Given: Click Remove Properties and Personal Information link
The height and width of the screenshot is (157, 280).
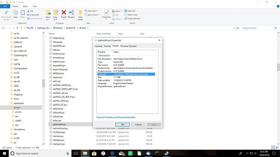Looking at the screenshot, I should 116,117.
